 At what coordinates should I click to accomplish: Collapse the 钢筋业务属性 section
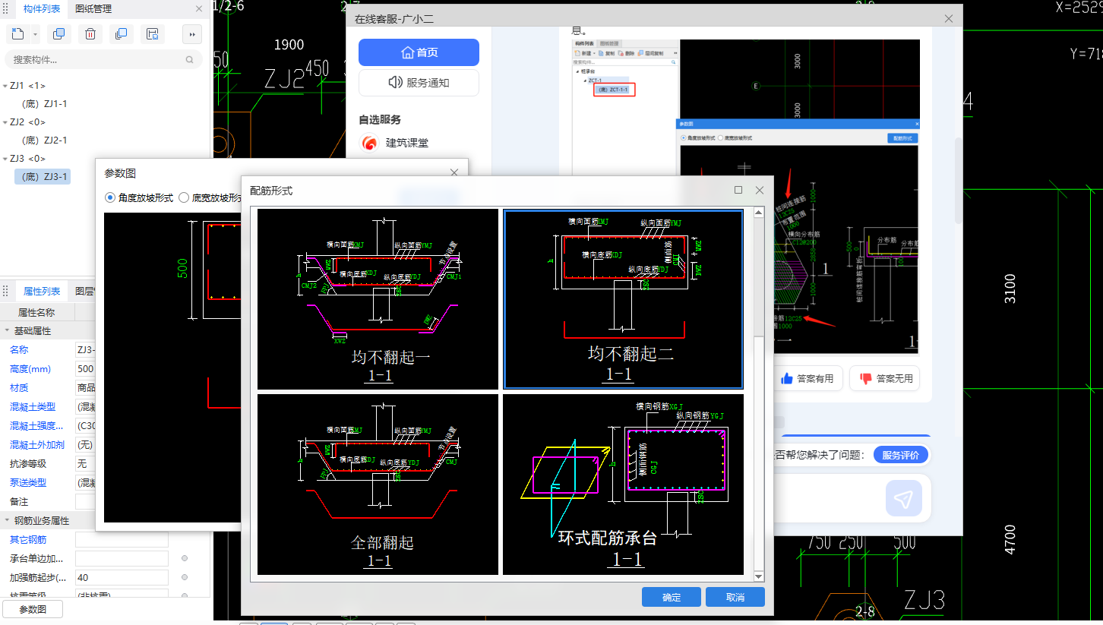point(8,521)
